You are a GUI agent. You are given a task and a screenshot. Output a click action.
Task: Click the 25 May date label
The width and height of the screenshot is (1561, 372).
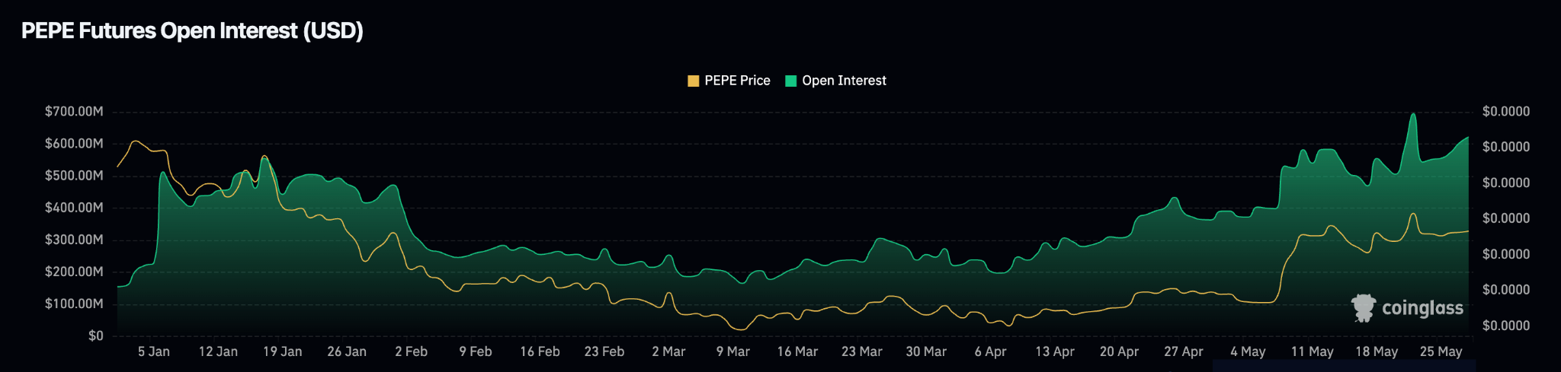point(1441,351)
